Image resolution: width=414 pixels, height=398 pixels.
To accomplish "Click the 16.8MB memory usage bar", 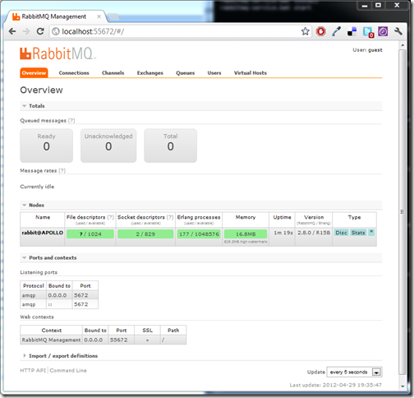I will (246, 234).
